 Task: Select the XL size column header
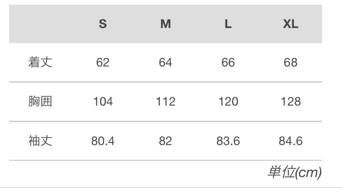[290, 24]
